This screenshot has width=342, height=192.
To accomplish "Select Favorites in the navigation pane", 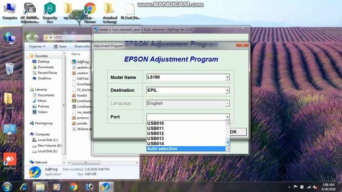I will click(x=39, y=56).
